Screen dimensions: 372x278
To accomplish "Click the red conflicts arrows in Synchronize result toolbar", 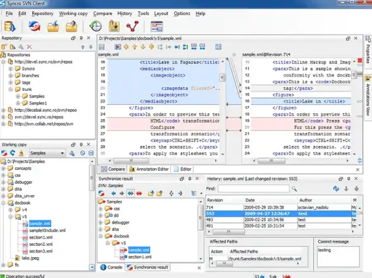I will pyautogui.click(x=139, y=193).
